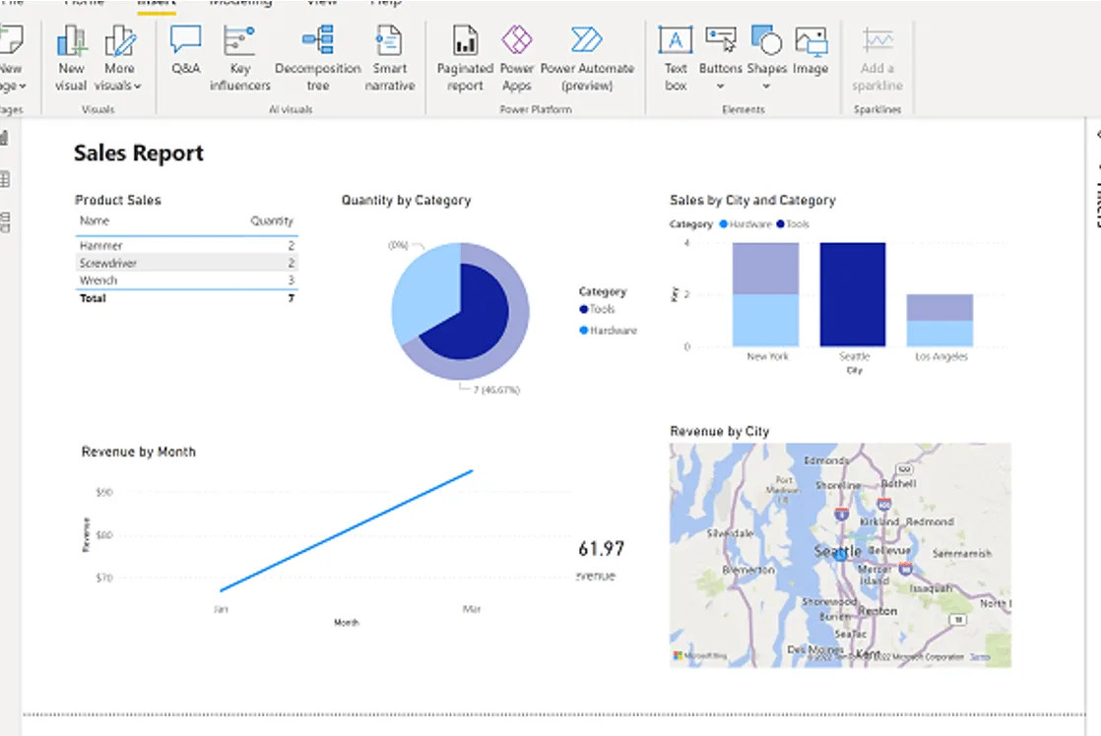This screenshot has width=1101, height=736.
Task: Select the Los Angeles stacked bar
Action: 939,321
